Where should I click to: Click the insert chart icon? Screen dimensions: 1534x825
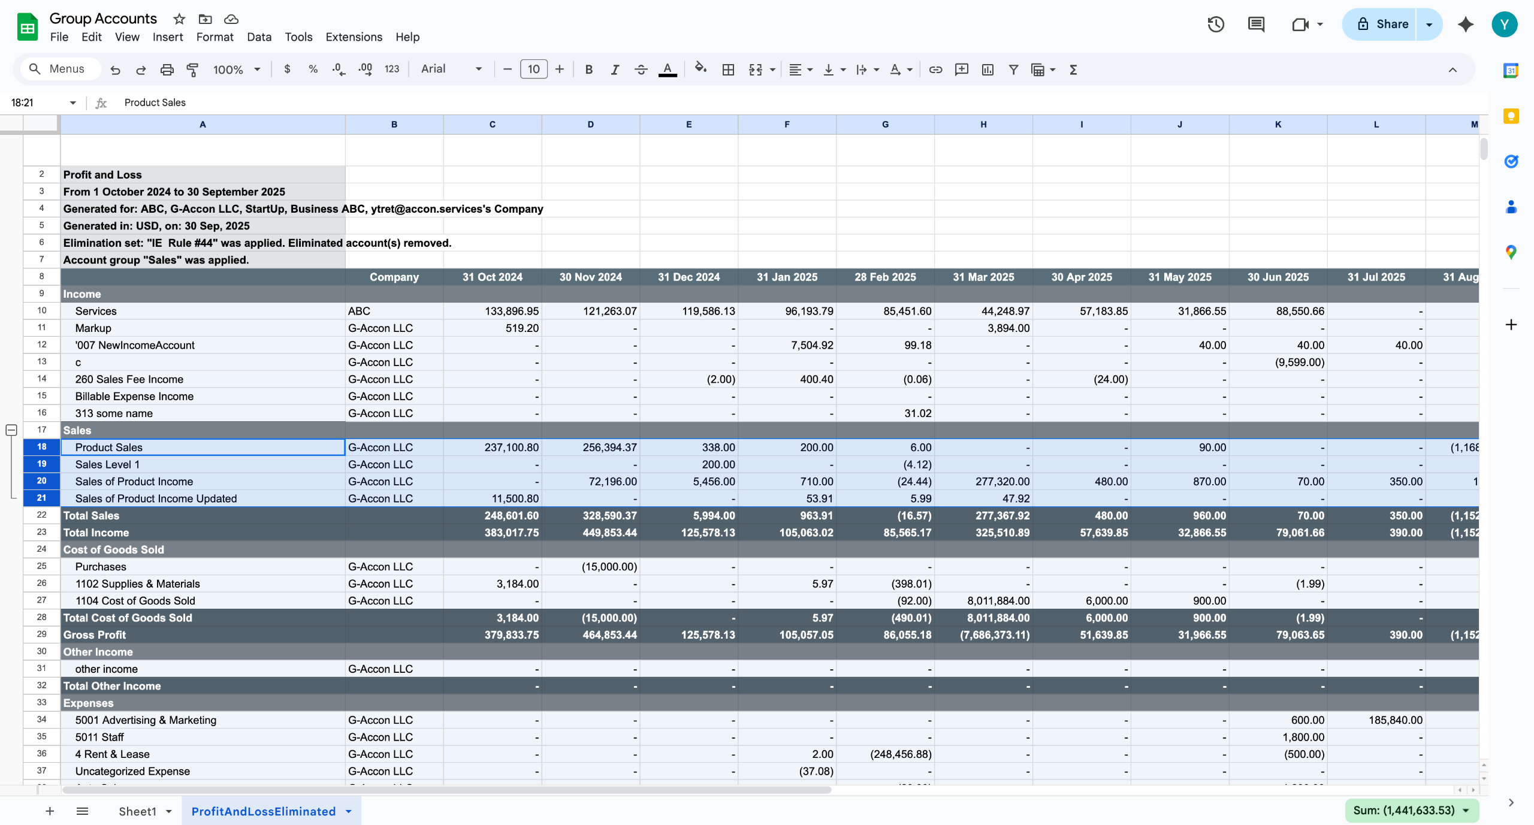(988, 69)
